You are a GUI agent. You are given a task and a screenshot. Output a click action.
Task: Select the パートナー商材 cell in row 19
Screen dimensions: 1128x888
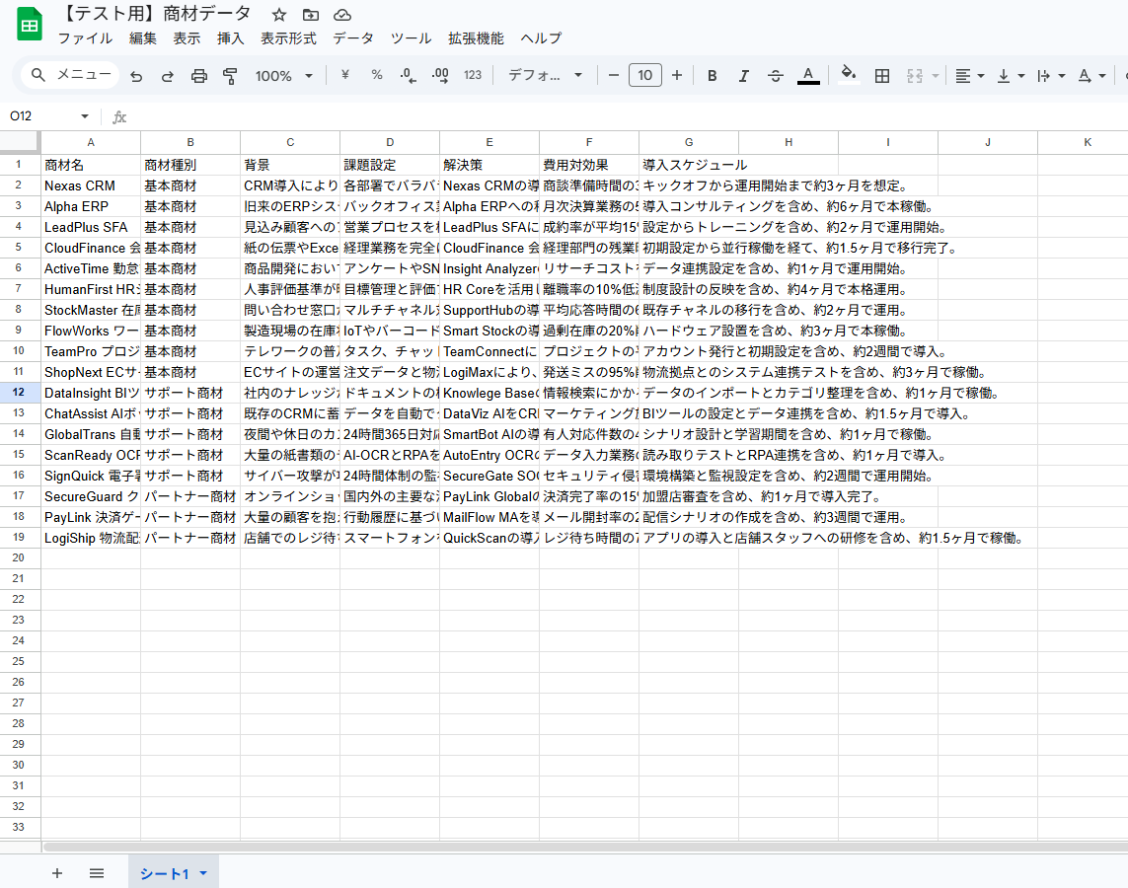click(189, 538)
